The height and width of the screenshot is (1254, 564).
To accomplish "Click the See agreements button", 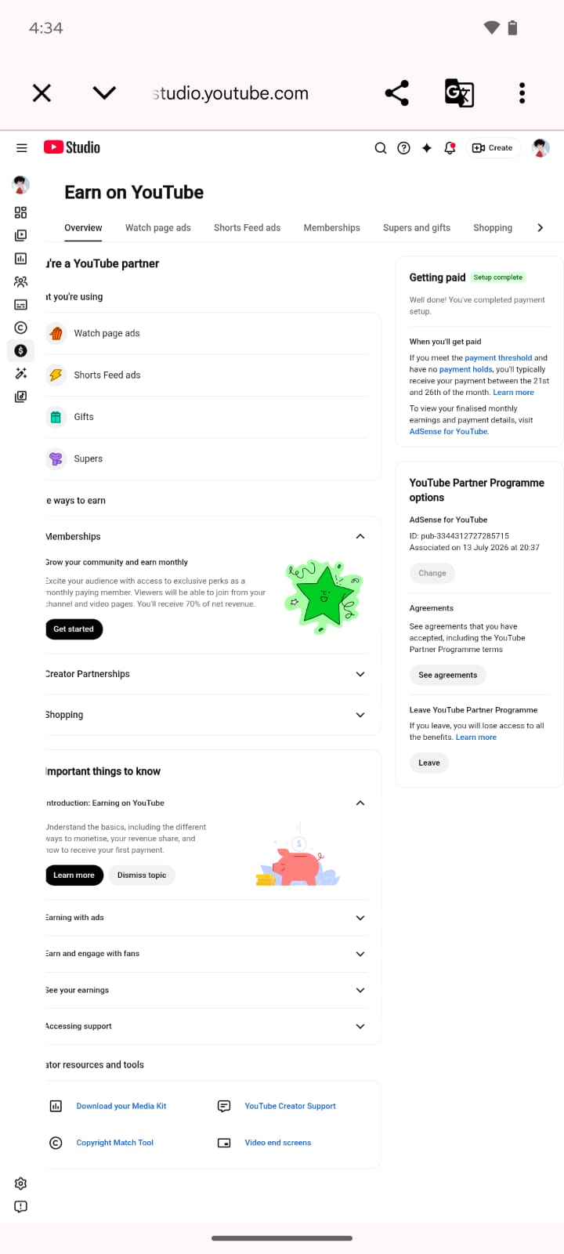I will point(448,675).
